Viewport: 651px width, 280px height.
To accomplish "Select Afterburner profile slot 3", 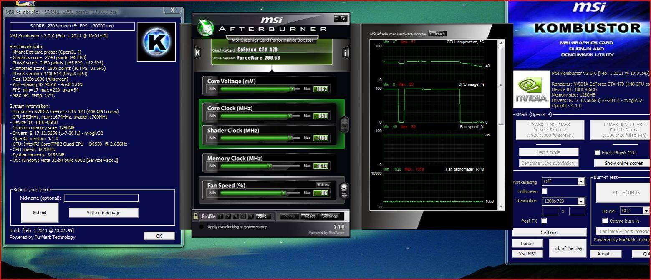I will pyautogui.click(x=236, y=216).
